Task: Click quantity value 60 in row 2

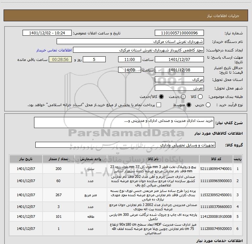Action: click(59, 181)
